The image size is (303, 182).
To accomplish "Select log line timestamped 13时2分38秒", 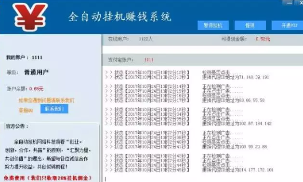I will (174, 138).
